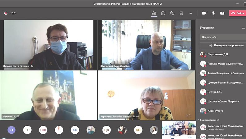The height and width of the screenshot is (139, 246).
Task: Click the ПК avatar of Процко
Action: click(203, 64)
